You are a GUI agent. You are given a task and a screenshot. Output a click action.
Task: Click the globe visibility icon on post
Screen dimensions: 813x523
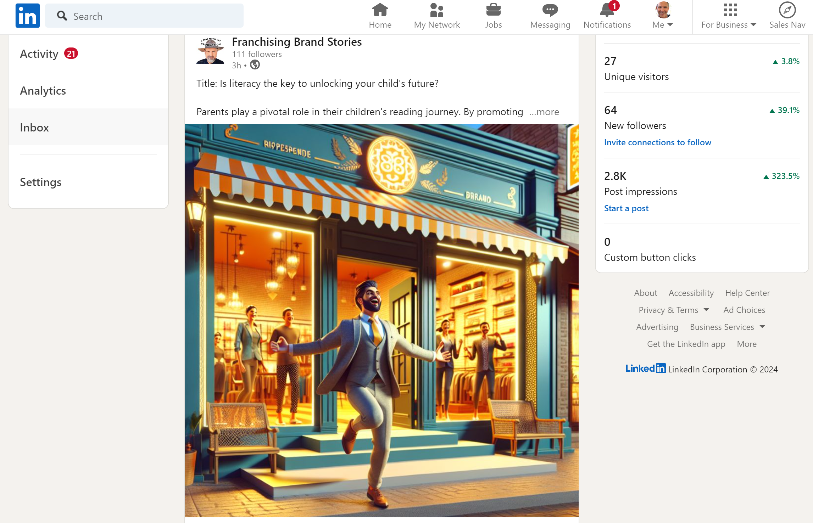[255, 65]
